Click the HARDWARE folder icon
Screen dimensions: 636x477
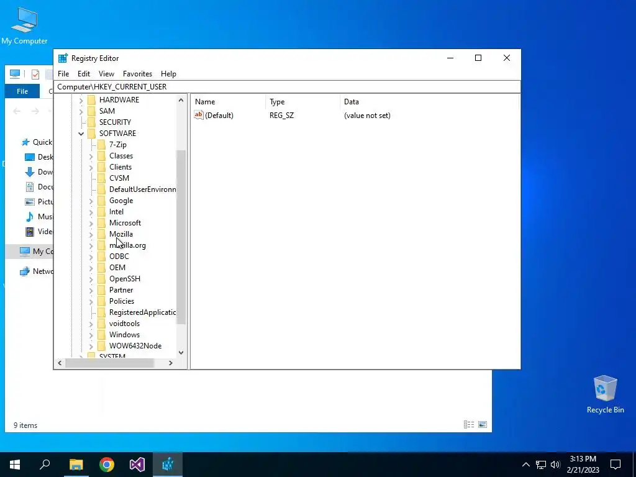pos(92,100)
